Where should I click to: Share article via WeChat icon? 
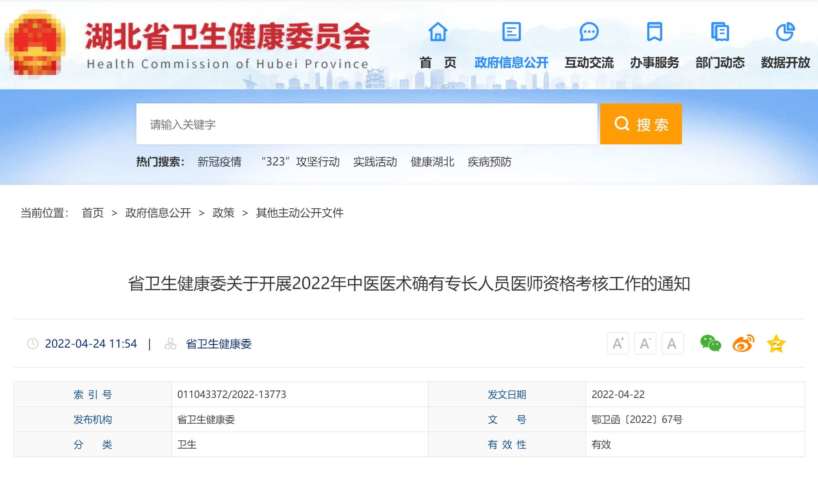710,344
